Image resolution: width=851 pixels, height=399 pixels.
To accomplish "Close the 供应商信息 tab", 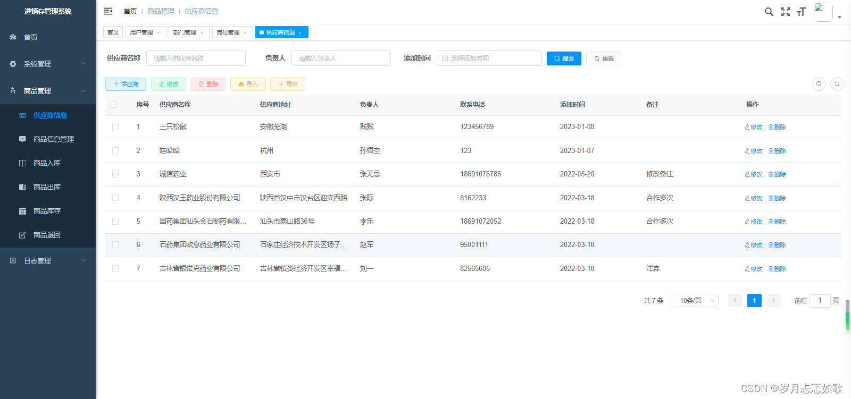I will [x=301, y=33].
